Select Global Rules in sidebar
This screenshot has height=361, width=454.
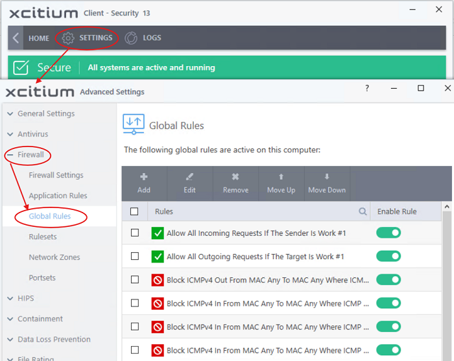(49, 216)
